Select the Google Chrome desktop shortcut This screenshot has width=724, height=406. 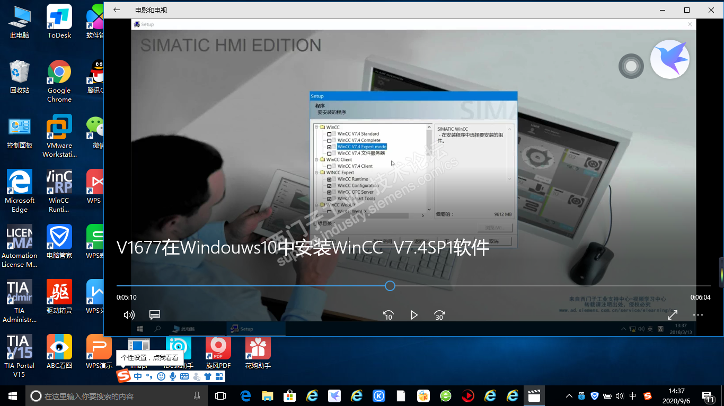point(59,82)
